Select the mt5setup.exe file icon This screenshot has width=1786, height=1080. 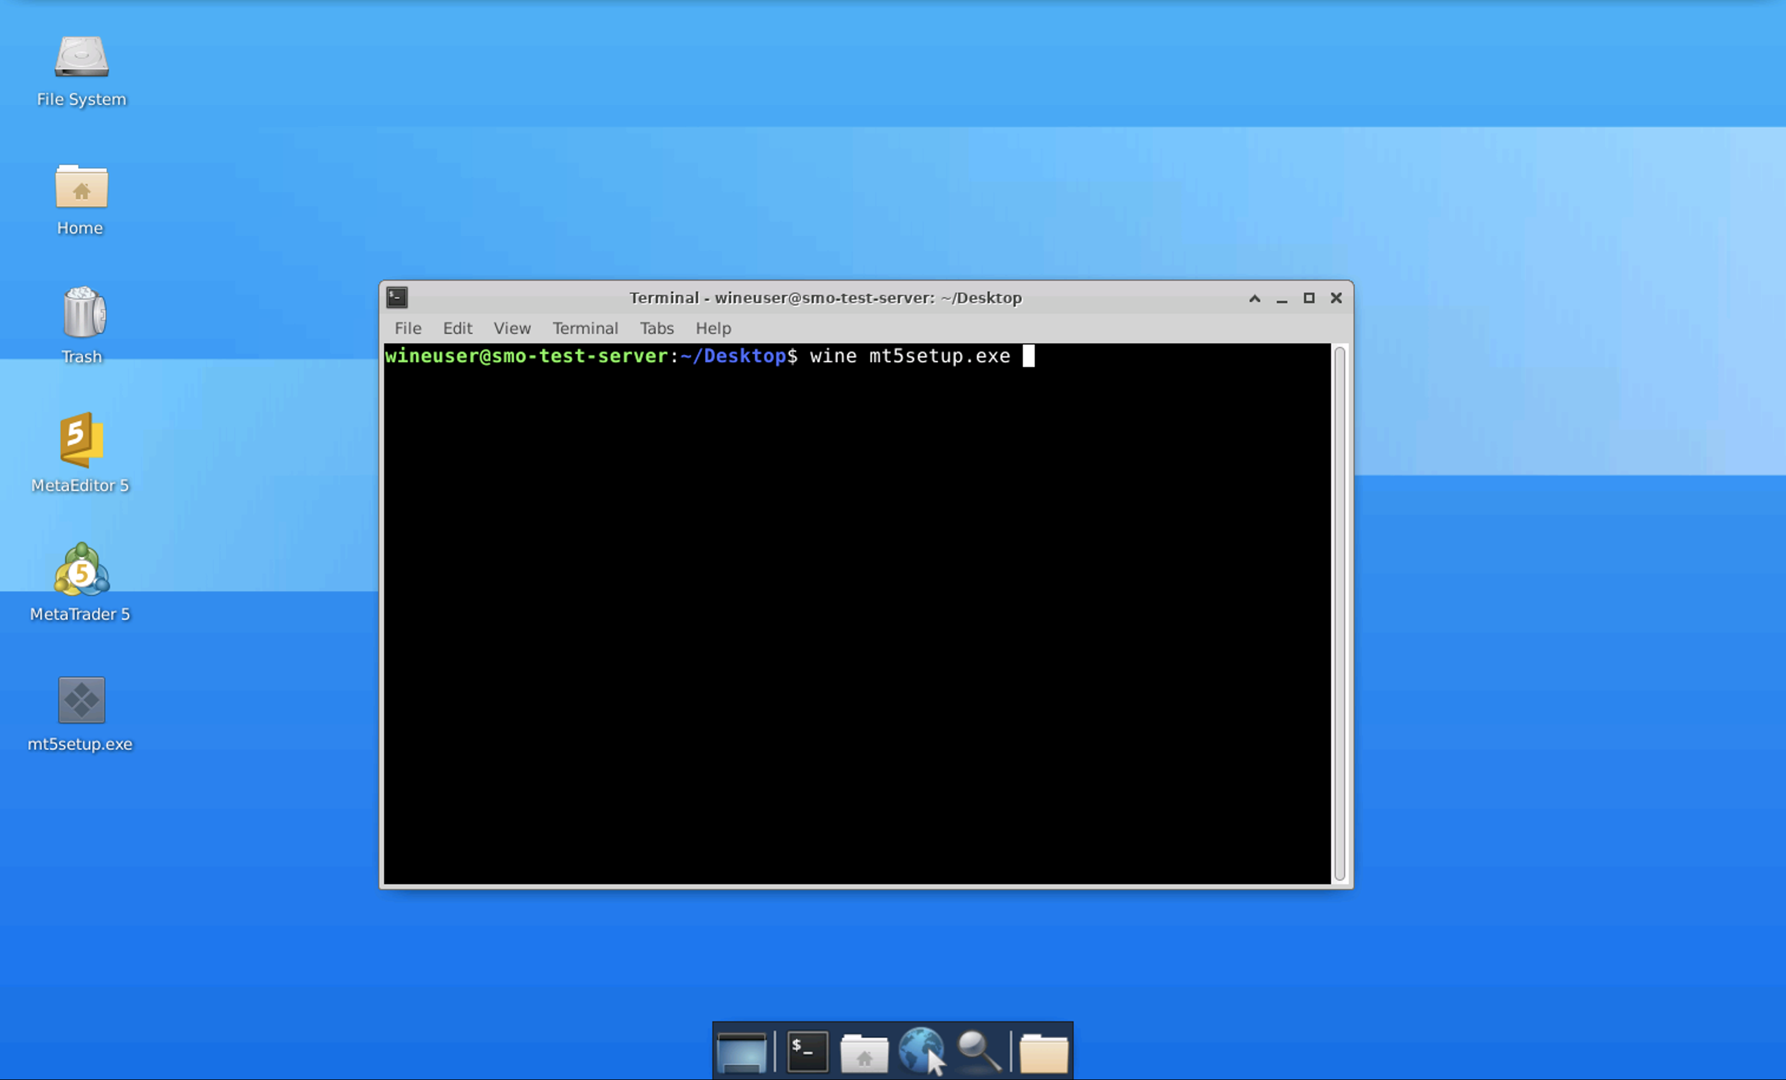tap(81, 701)
